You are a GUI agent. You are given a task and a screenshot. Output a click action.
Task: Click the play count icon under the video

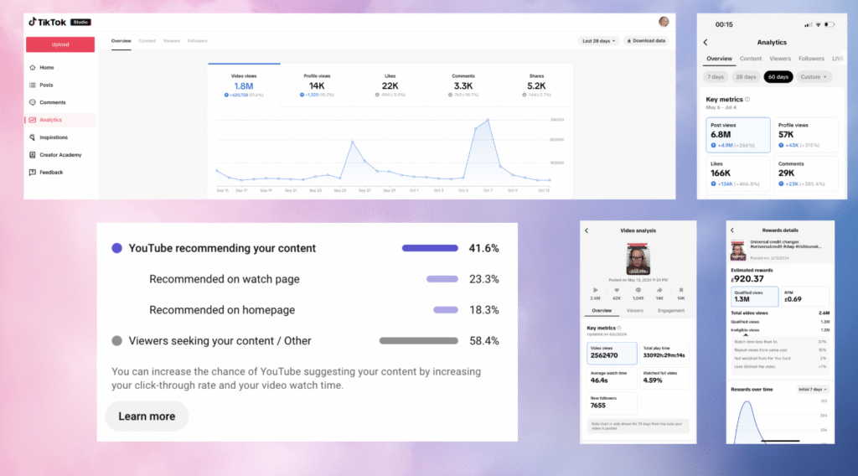click(596, 291)
